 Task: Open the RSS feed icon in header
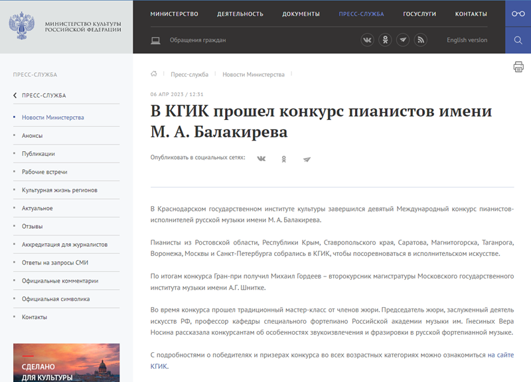click(x=420, y=40)
